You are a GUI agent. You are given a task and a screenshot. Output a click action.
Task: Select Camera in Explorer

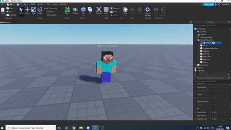(x=203, y=32)
